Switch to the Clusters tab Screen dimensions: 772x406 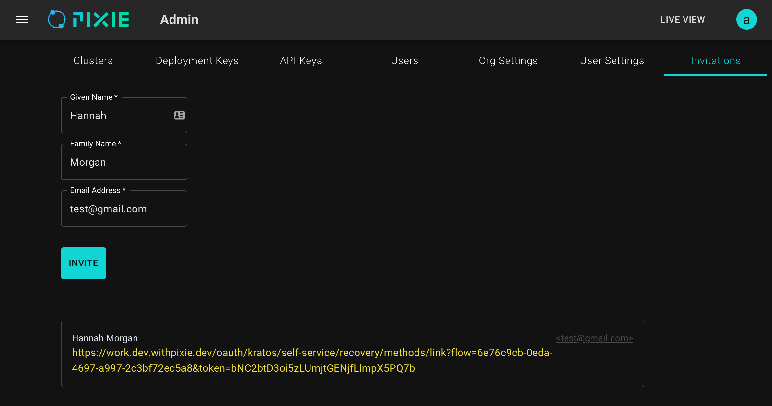(93, 61)
